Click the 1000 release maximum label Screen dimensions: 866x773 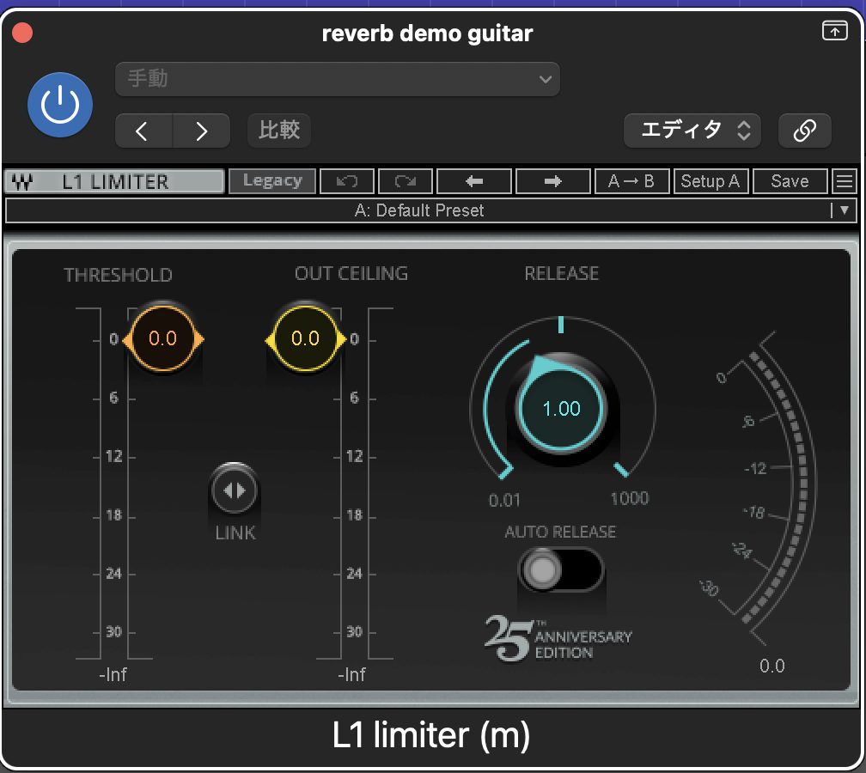629,498
